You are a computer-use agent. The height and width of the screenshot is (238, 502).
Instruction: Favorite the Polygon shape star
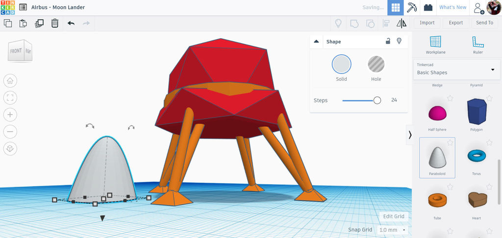[x=489, y=98]
